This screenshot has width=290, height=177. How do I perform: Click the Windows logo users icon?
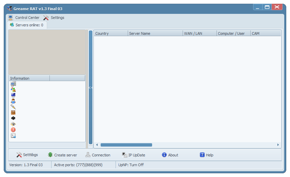pyautogui.click(x=13, y=90)
